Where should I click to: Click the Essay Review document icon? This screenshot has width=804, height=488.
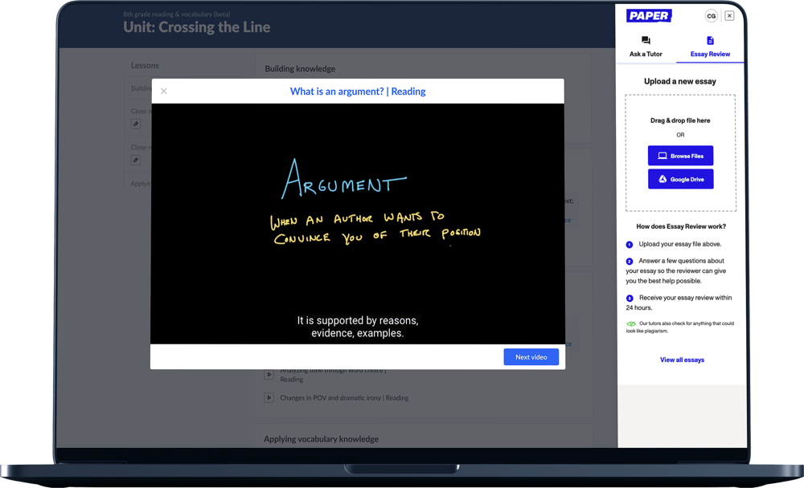[711, 41]
